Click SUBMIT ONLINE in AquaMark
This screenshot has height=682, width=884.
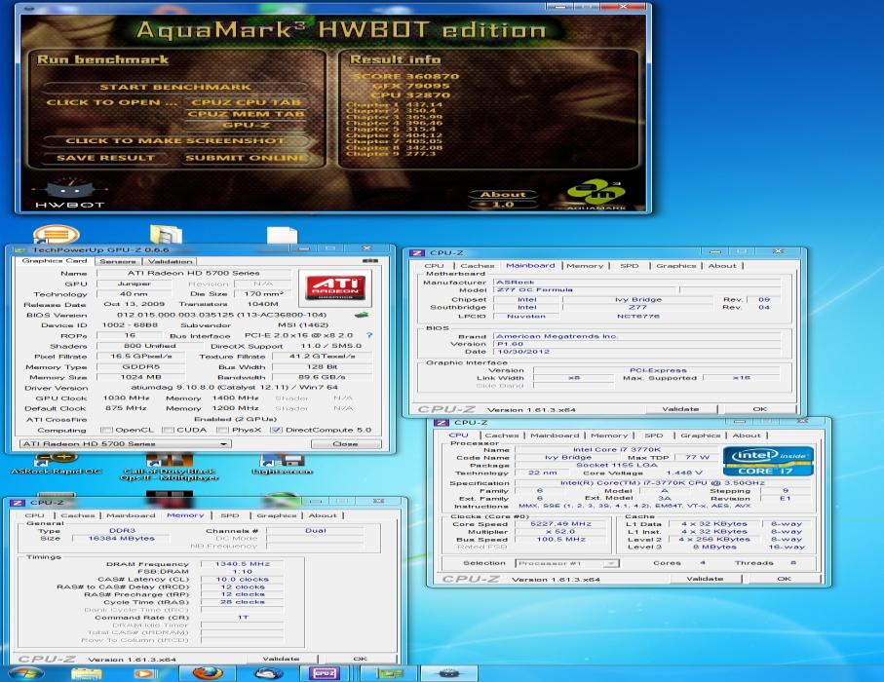click(x=247, y=158)
